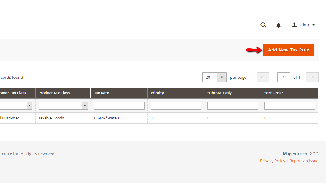The image size is (326, 183).
Task: Open the Report an Issue link
Action: click(304, 161)
